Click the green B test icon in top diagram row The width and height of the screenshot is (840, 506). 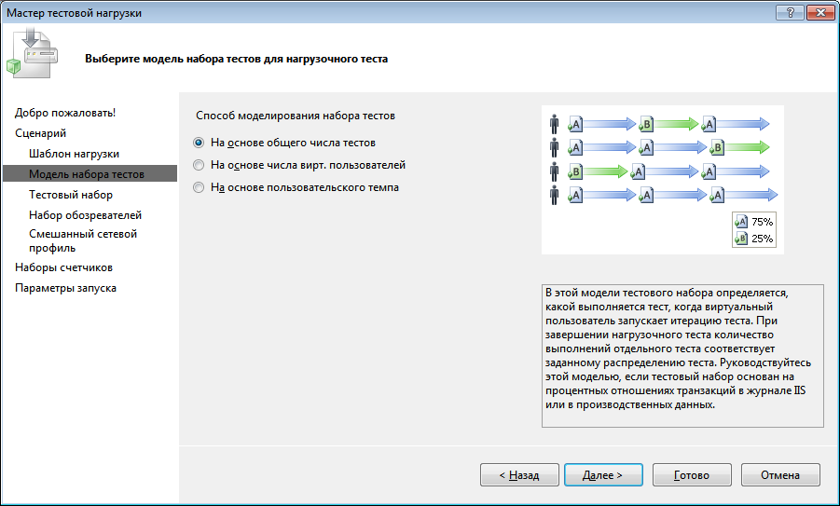646,124
